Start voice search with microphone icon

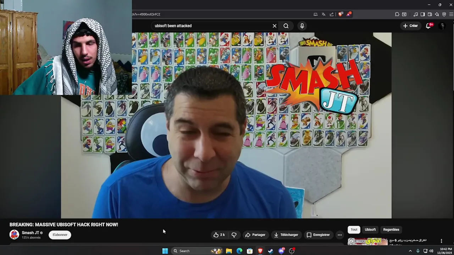[302, 26]
